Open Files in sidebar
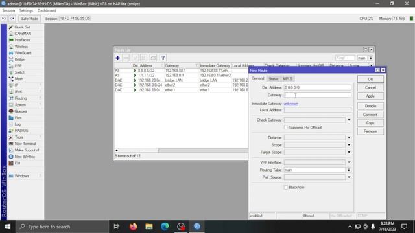This screenshot has height=233, width=415. [18, 118]
